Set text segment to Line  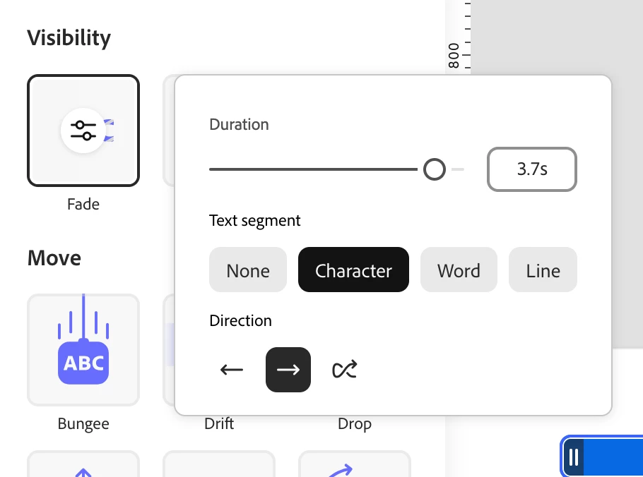(543, 270)
